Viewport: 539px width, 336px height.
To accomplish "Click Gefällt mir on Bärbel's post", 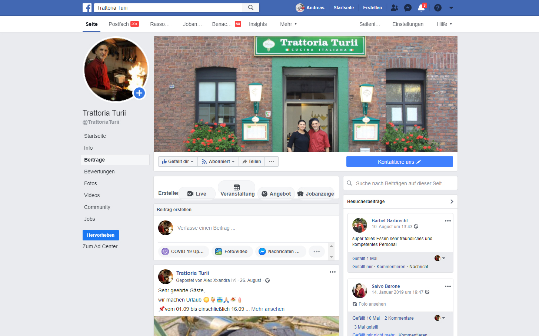I will (362, 267).
